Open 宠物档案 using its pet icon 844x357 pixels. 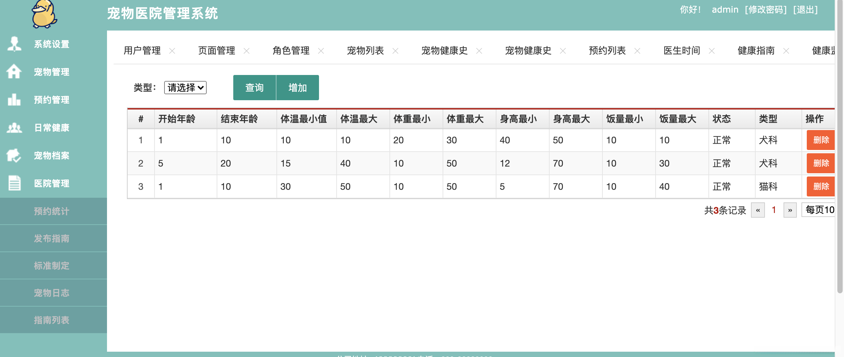(x=14, y=155)
